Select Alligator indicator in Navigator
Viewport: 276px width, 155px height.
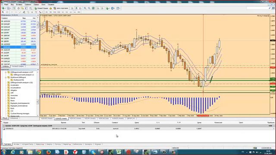[14, 90]
